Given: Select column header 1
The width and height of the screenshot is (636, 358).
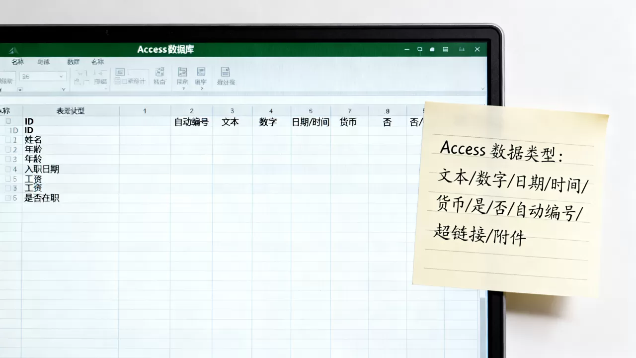Looking at the screenshot, I should [145, 111].
